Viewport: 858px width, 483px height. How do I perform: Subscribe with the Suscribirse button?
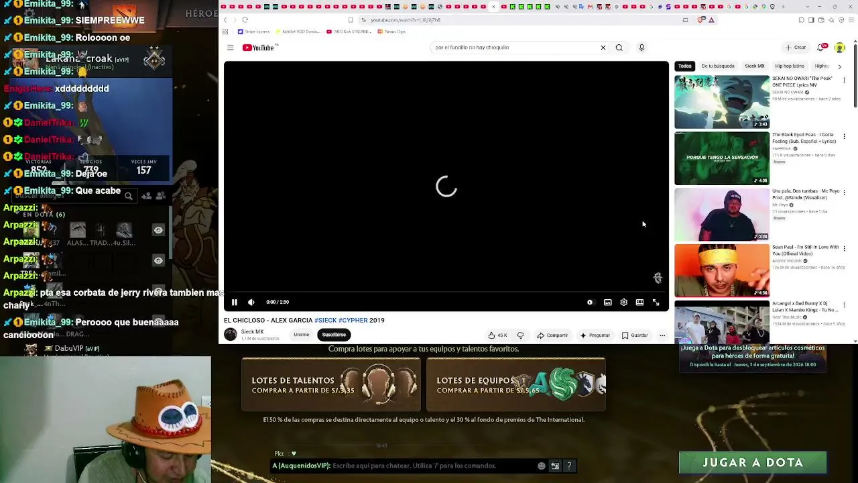coord(334,335)
